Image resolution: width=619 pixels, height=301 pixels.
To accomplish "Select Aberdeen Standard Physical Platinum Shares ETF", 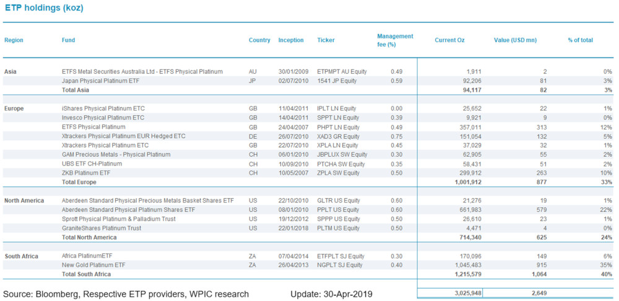I will coord(128,210).
